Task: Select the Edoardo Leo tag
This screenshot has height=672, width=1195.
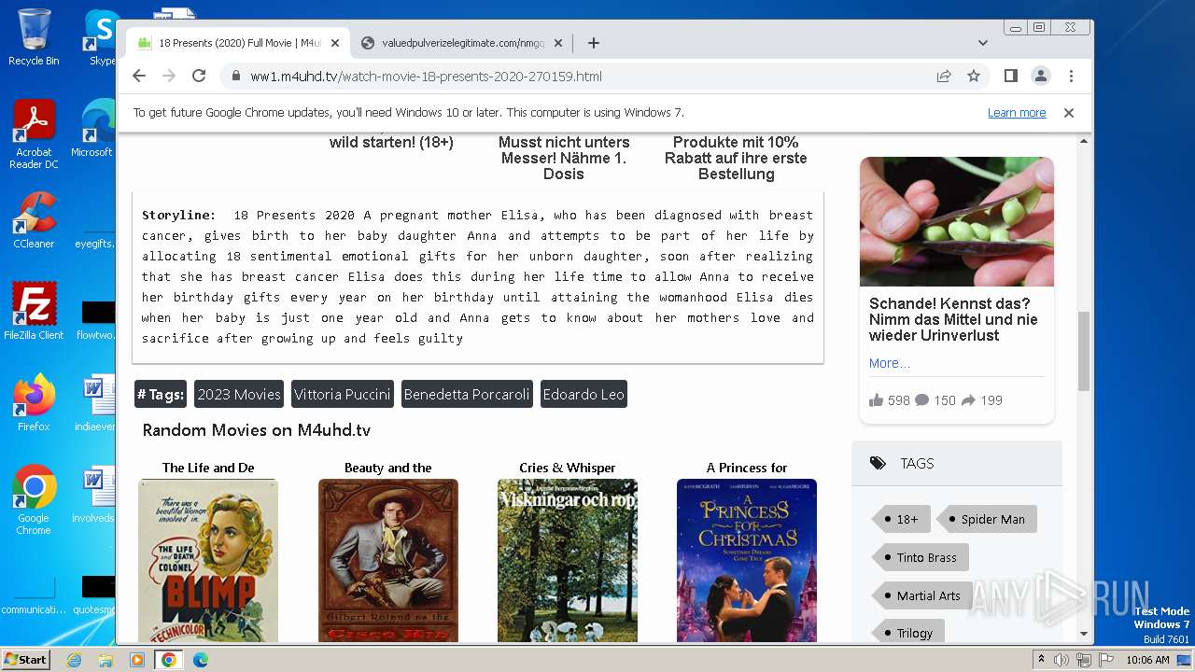Action: pyautogui.click(x=583, y=394)
